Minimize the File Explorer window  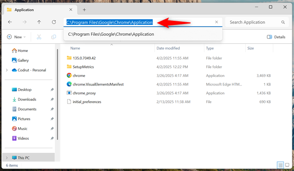(256, 7)
